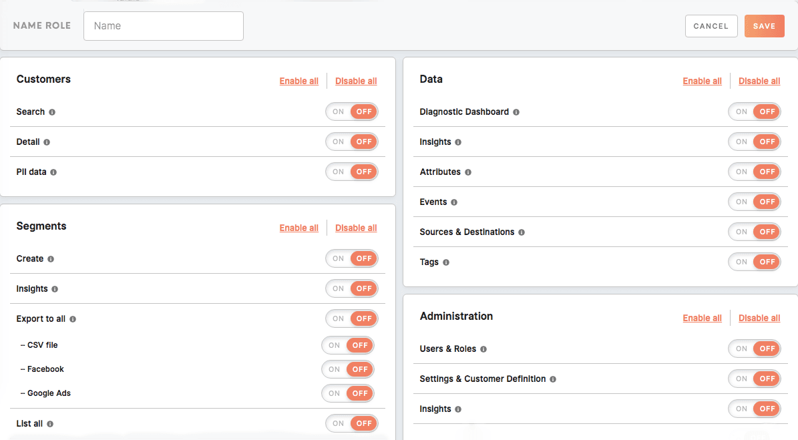
Task: Click info icon beside Sources & Destinations
Action: tap(522, 232)
